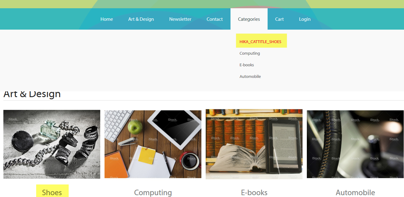The image size is (404, 197).
Task: Expand the Categories dropdown menu
Action: (x=249, y=19)
